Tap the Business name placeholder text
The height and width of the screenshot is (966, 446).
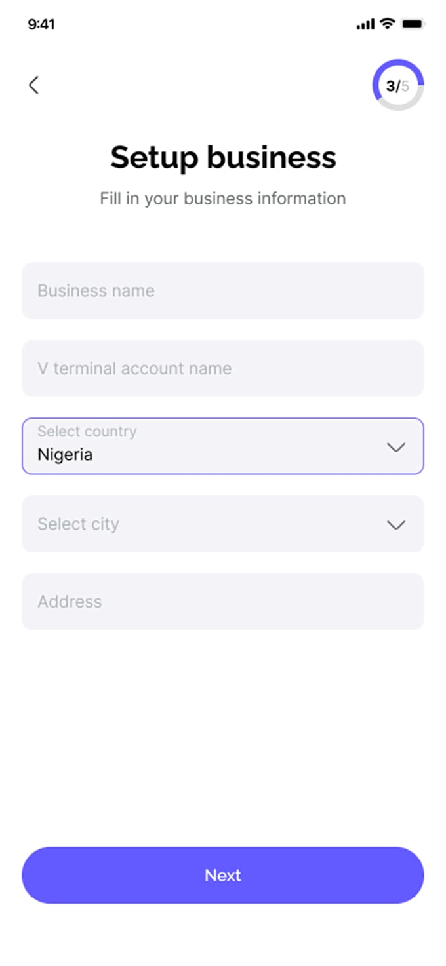point(96,291)
